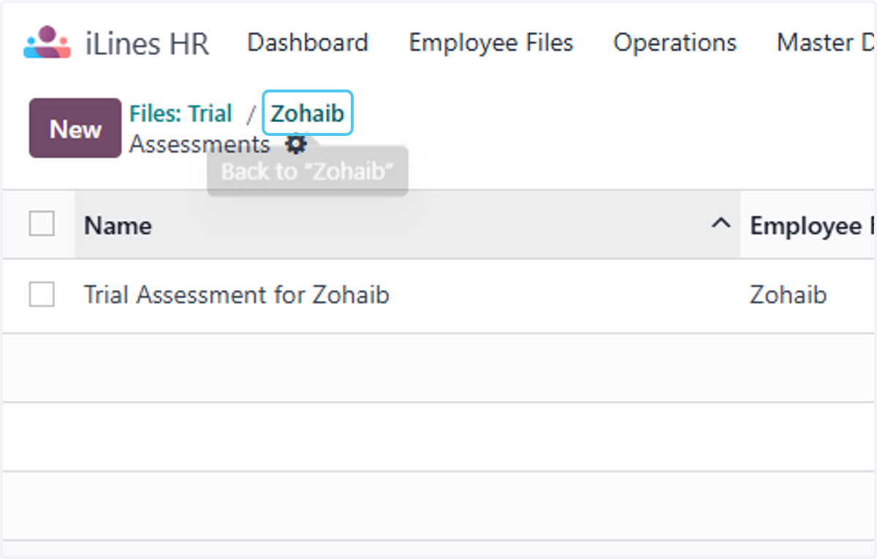Click the Employee column header

click(809, 225)
